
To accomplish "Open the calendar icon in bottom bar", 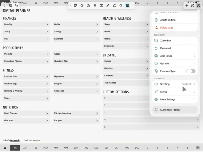I will (15, 148).
